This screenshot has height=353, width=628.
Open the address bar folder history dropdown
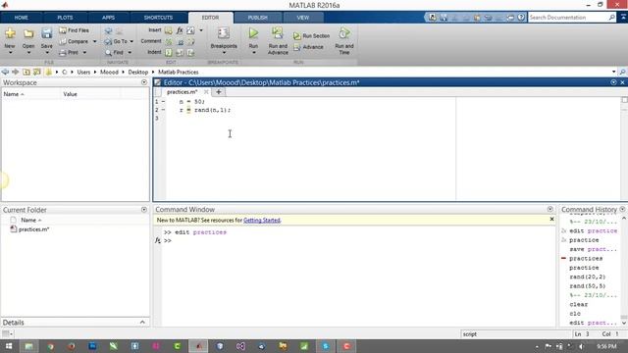(x=613, y=72)
